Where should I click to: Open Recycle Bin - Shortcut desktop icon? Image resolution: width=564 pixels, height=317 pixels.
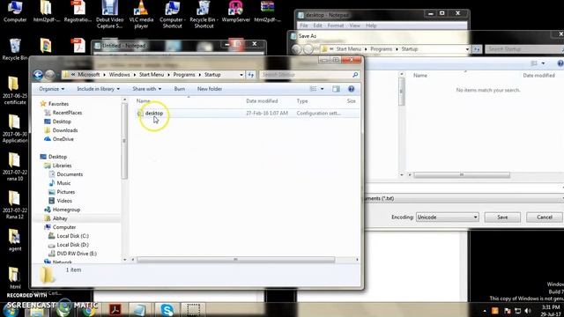pyautogui.click(x=204, y=14)
